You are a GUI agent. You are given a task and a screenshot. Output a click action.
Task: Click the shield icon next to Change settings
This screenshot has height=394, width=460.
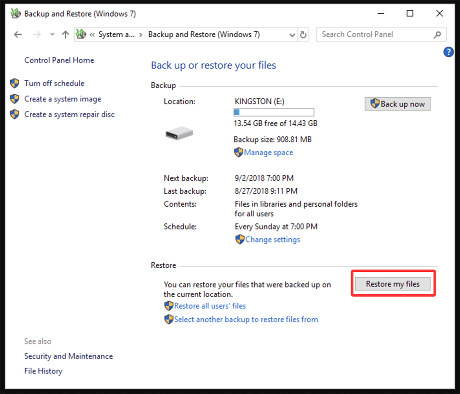pyautogui.click(x=239, y=239)
